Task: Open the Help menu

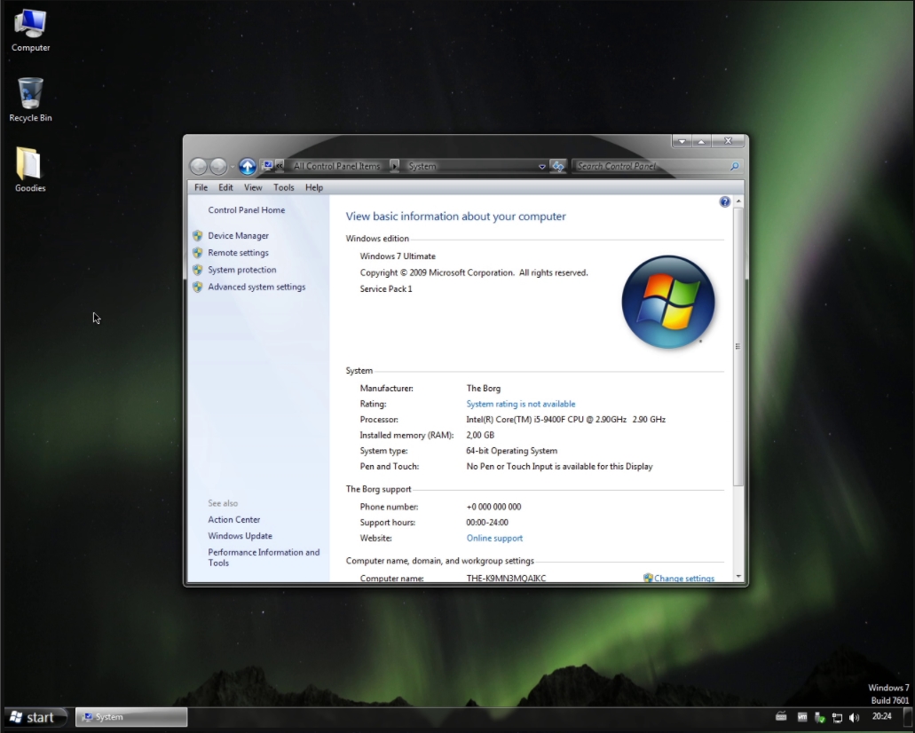Action: pyautogui.click(x=314, y=187)
